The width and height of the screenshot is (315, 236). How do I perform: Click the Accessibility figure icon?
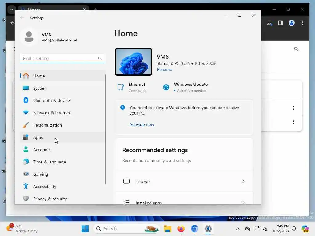click(x=26, y=186)
